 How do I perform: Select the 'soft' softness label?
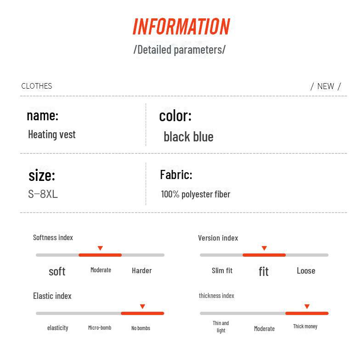click(57, 271)
